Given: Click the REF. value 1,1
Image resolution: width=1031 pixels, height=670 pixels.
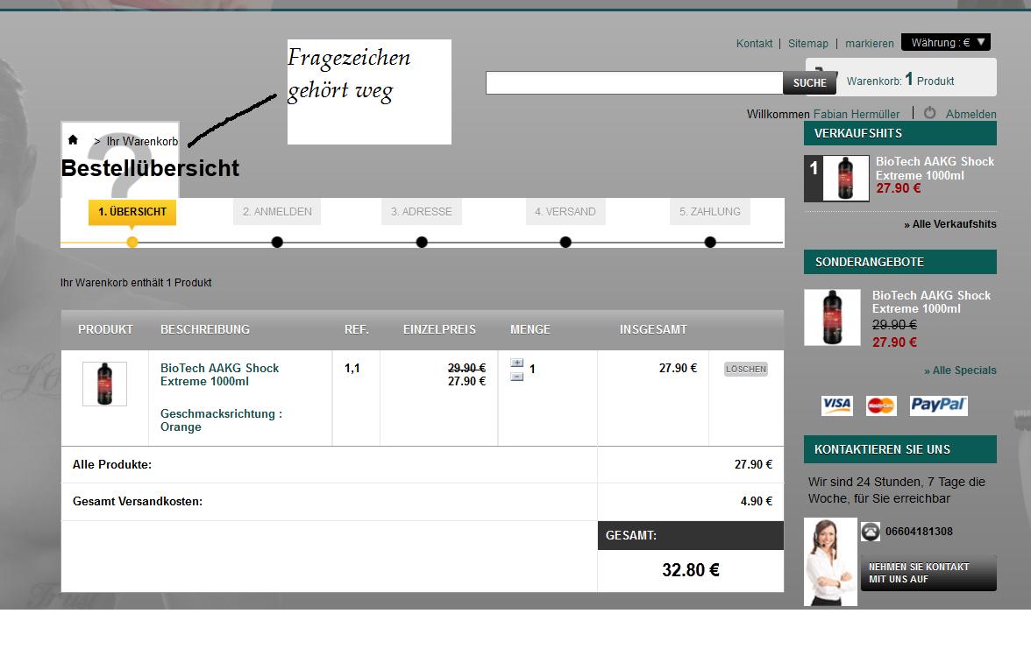Looking at the screenshot, I should click(352, 369).
